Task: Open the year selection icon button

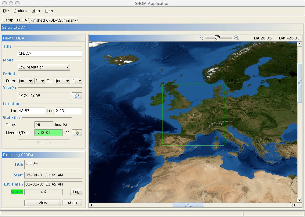Action: pos(77,96)
